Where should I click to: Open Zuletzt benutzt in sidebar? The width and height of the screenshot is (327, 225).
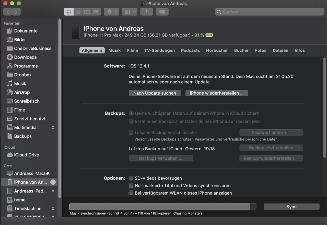click(29, 119)
